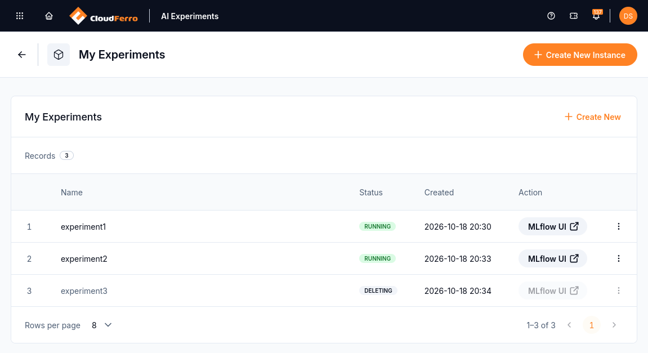Image resolution: width=648 pixels, height=353 pixels.
Task: Click the Name column header
Action: pos(71,193)
